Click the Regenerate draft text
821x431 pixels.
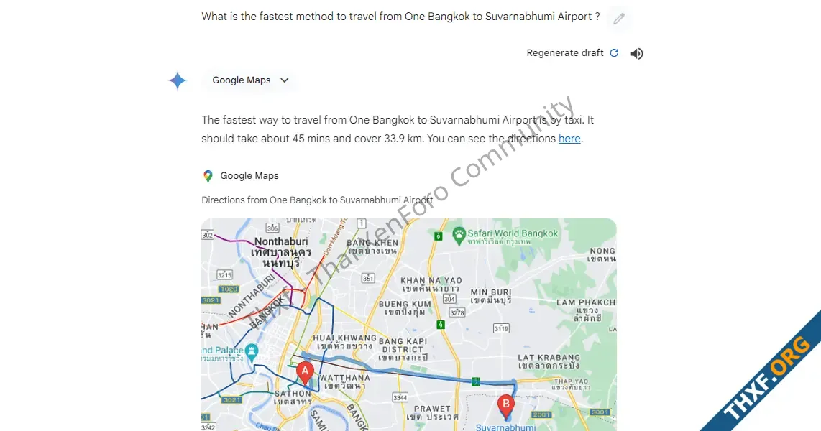tap(565, 53)
